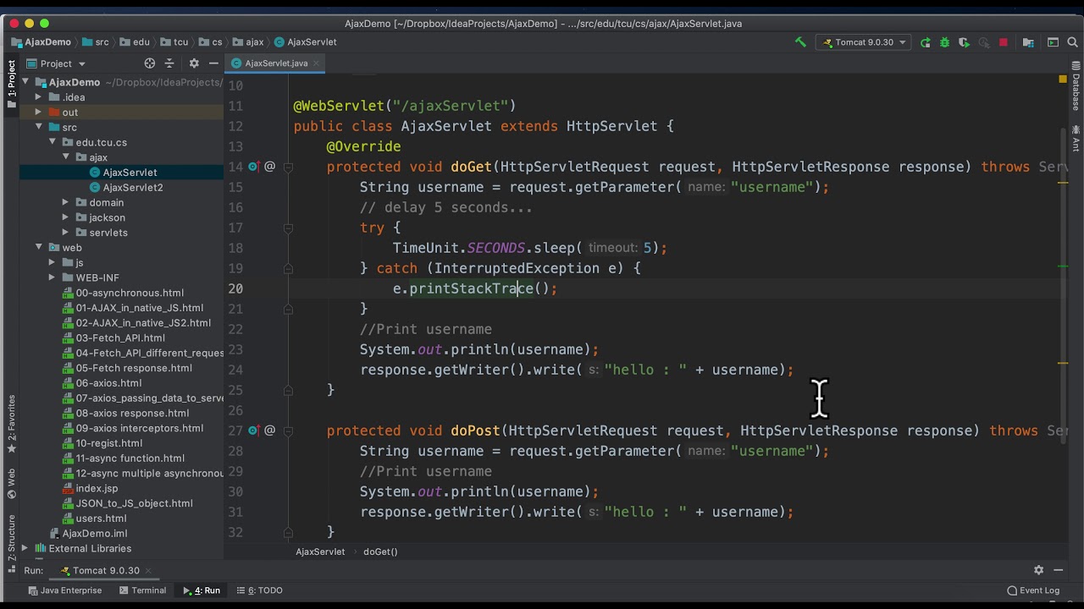
Task: Collapse the ajax package
Action: pyautogui.click(x=65, y=157)
